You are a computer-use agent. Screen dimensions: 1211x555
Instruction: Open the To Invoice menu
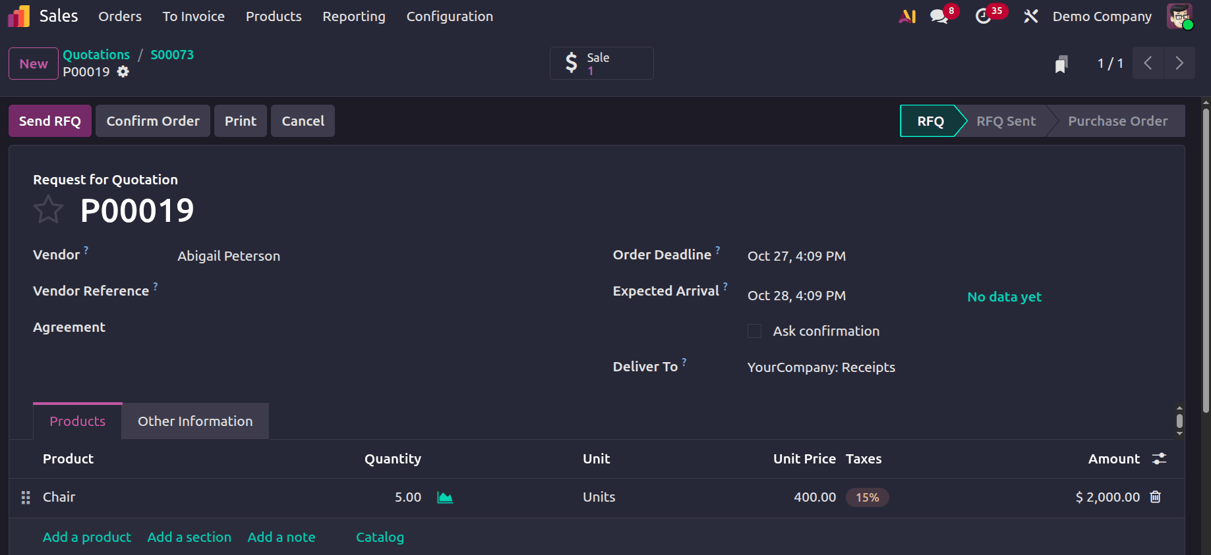[x=194, y=16]
